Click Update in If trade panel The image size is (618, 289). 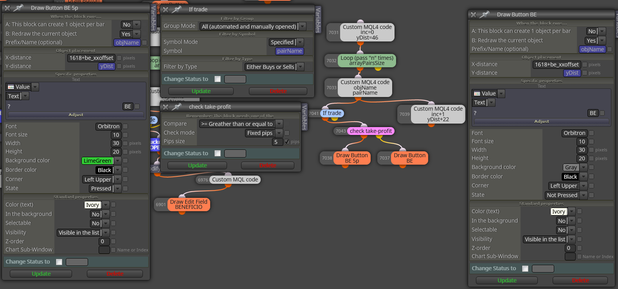(201, 91)
